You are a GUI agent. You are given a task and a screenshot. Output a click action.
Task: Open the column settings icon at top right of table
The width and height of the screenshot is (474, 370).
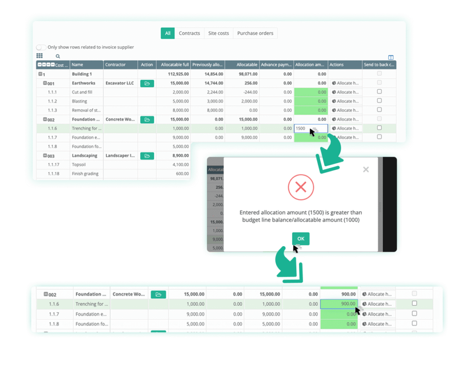click(391, 57)
